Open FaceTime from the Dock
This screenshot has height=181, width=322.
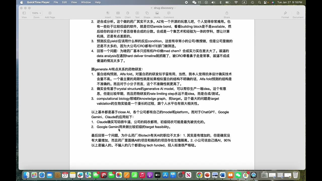[111, 175]
